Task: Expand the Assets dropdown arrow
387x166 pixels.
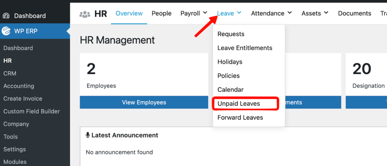Action: pos(326,13)
